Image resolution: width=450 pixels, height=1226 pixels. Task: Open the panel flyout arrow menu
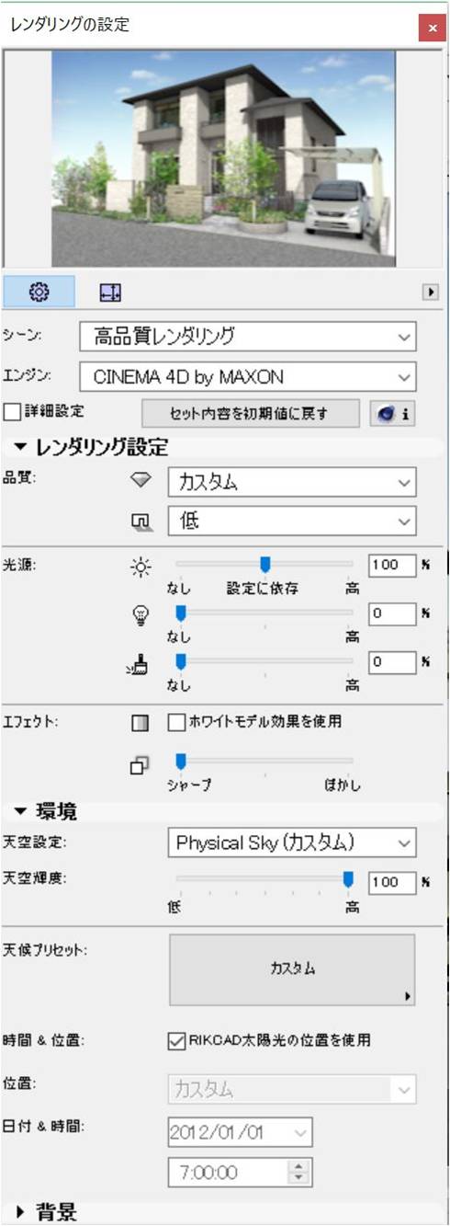pos(429,292)
